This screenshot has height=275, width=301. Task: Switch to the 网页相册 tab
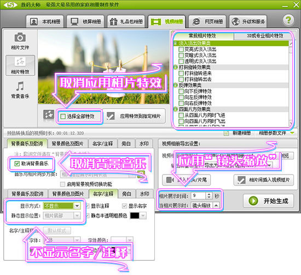(x=207, y=21)
